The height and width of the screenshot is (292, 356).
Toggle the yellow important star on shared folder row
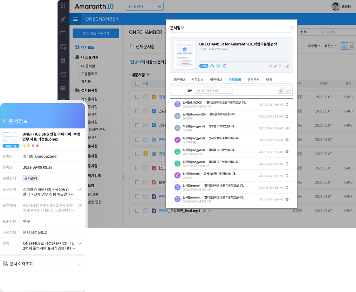[145, 154]
